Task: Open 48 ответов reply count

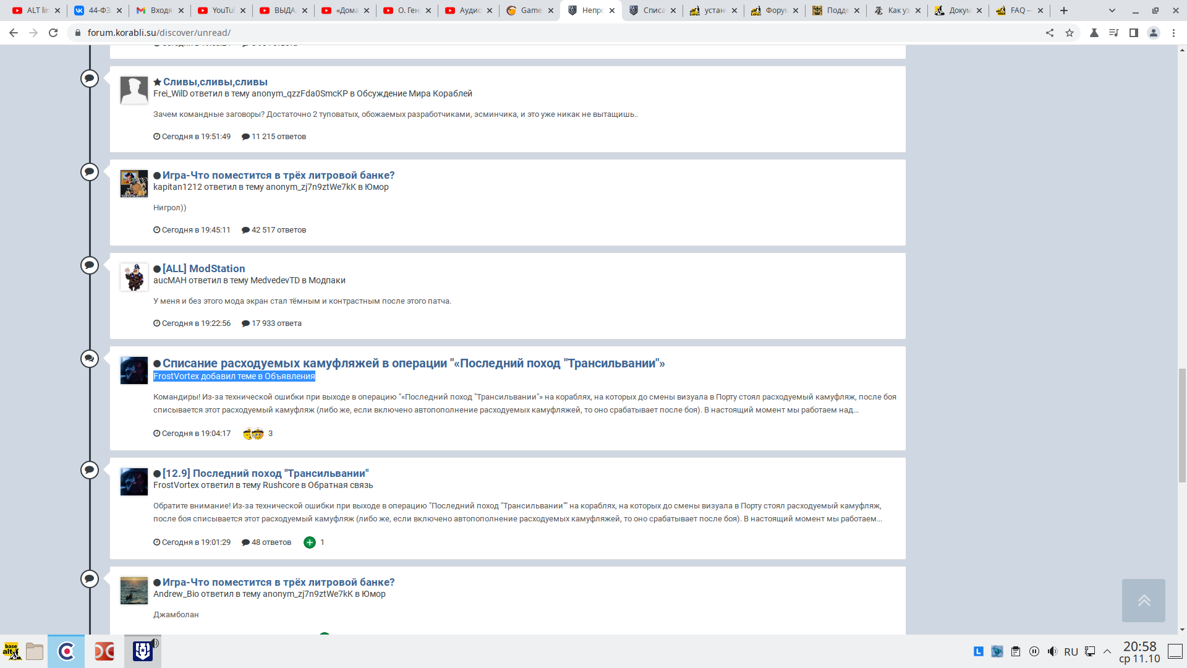Action: point(266,542)
